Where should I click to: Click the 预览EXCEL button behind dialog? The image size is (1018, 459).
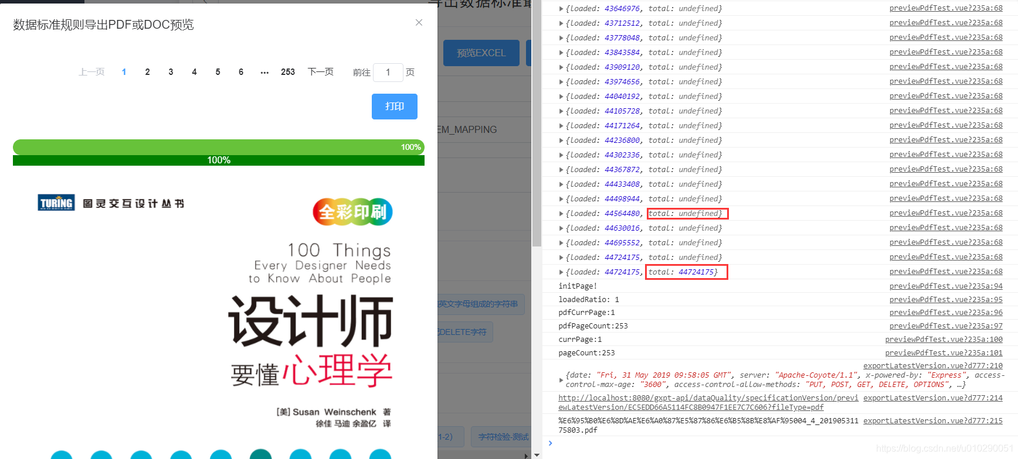(x=481, y=53)
